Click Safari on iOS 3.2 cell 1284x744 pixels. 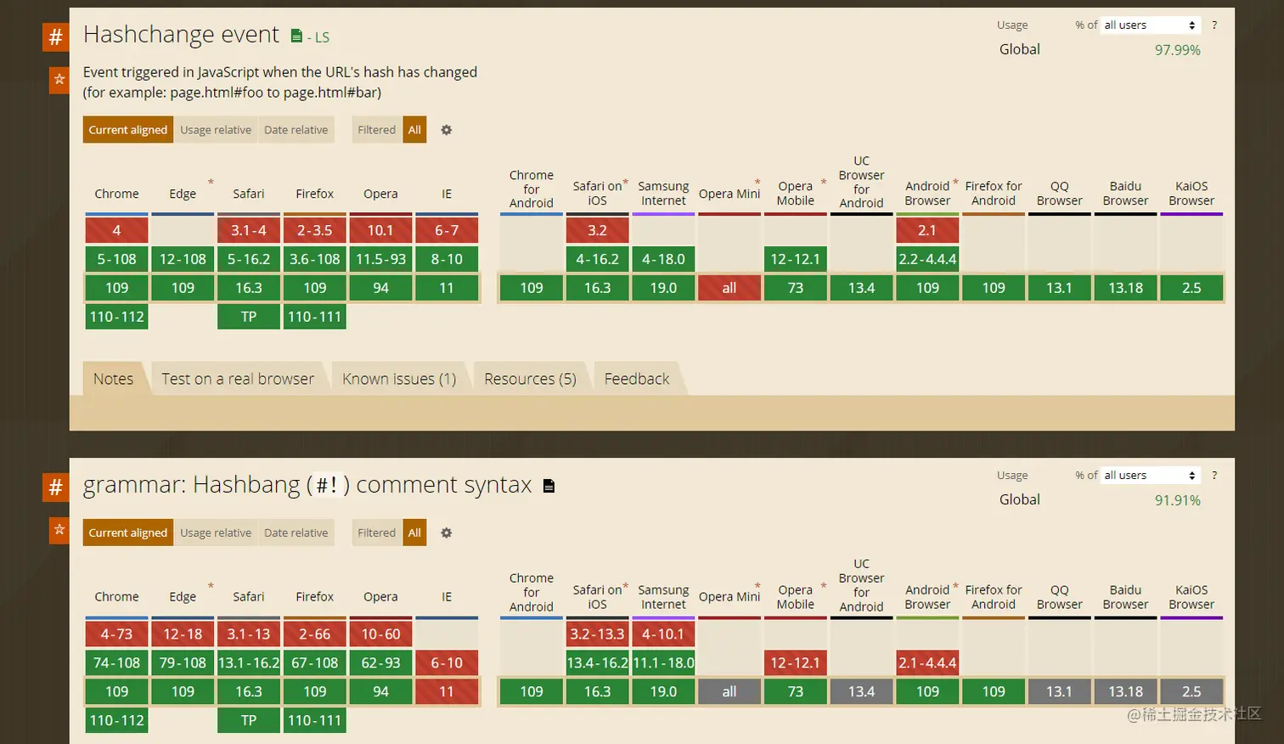pos(598,230)
